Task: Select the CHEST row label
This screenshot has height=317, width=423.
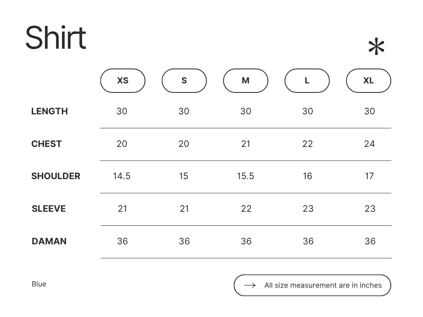Action: pos(47,144)
